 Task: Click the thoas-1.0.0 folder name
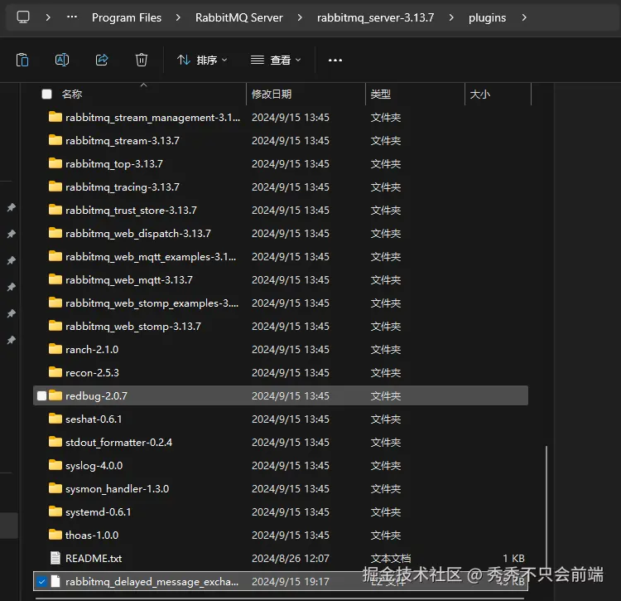(92, 536)
